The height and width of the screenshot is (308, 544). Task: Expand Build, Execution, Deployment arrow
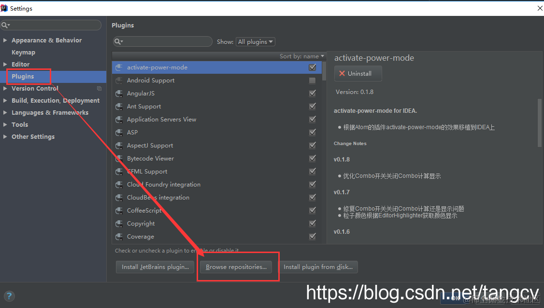(x=5, y=100)
